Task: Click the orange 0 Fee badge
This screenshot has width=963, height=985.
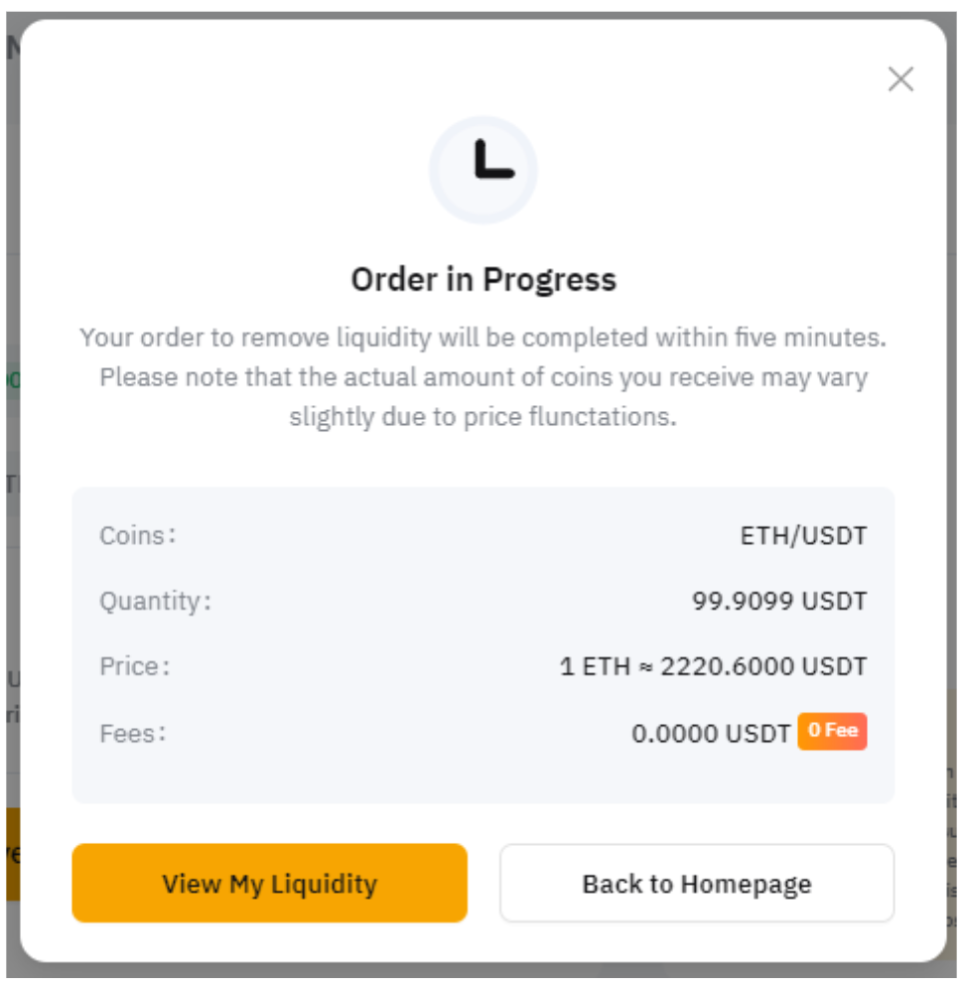Action: point(832,732)
